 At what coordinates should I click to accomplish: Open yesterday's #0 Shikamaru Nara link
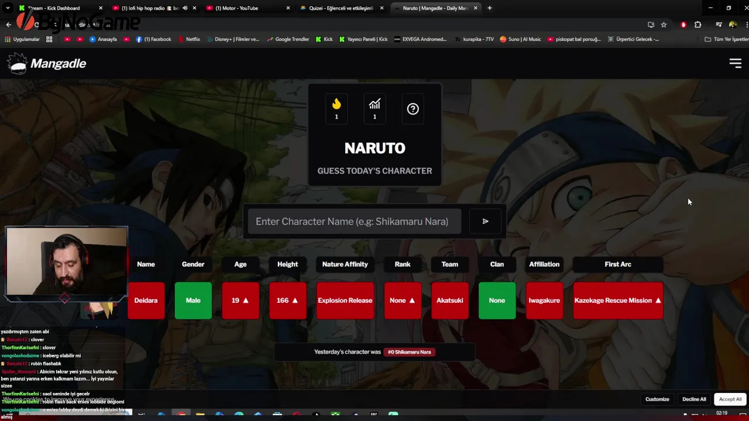409,352
